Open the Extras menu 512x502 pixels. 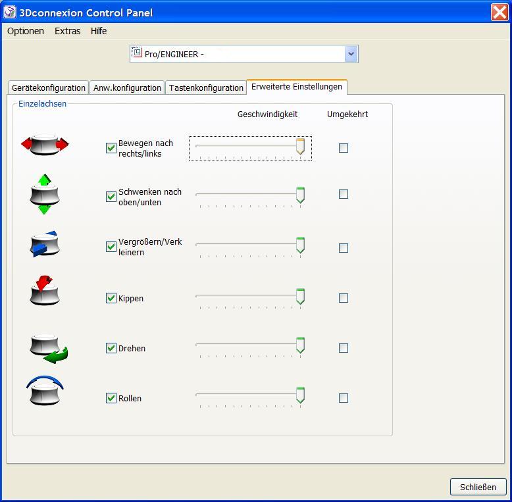68,31
